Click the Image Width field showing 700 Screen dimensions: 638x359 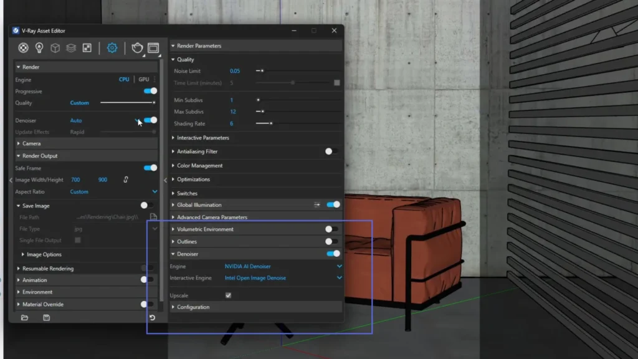[75, 180]
